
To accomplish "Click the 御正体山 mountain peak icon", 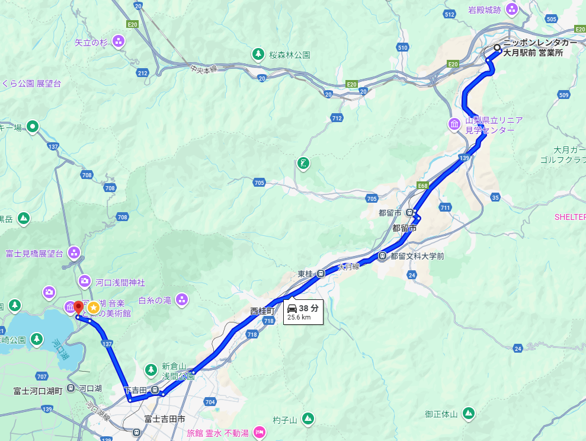I will point(468,413).
